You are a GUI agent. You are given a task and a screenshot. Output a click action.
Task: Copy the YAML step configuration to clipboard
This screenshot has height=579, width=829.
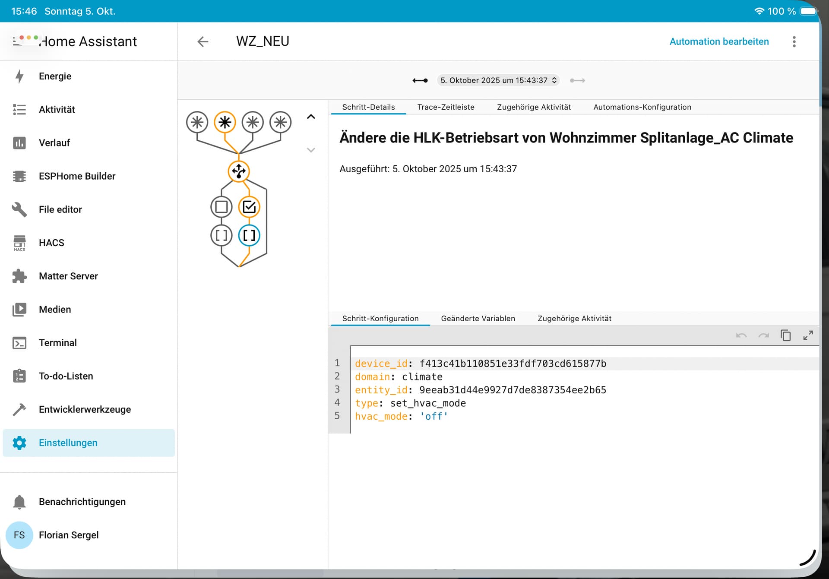pos(785,335)
